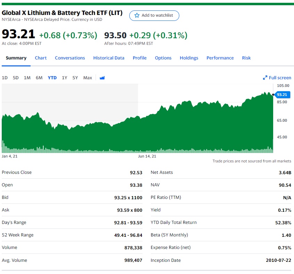Click the Full screen expand arrows icon
This screenshot has height=274, width=294.
tap(265, 78)
